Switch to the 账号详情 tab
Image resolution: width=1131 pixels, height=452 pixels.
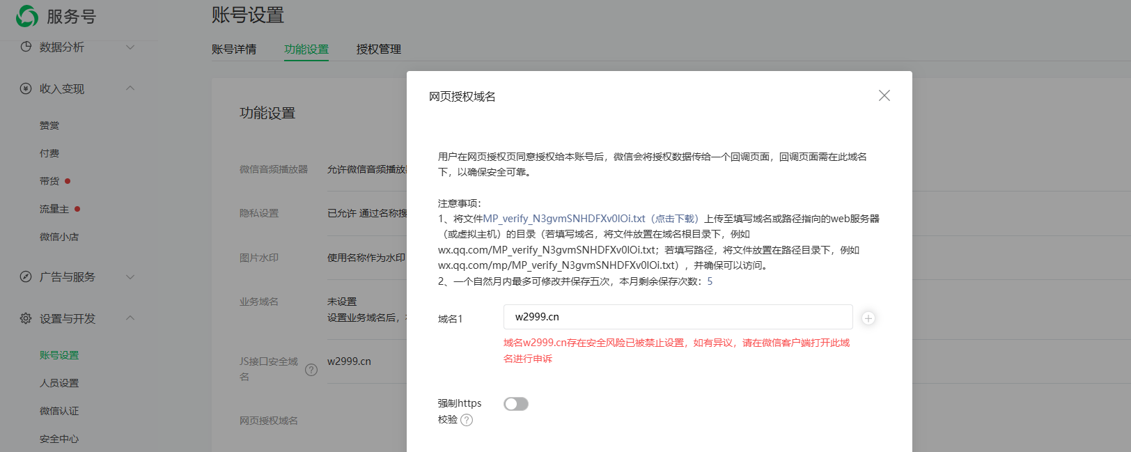(234, 49)
